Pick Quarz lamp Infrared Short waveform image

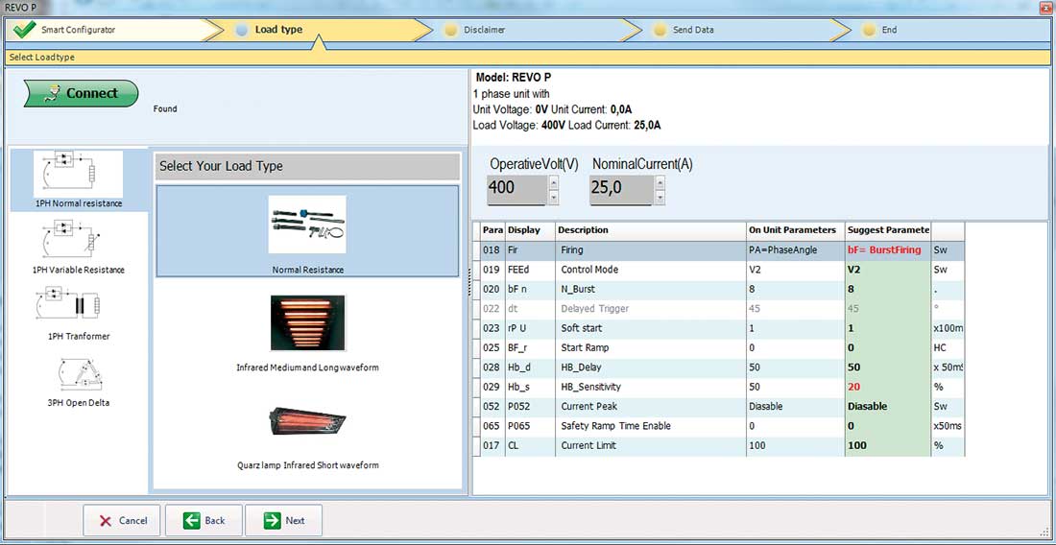[306, 420]
